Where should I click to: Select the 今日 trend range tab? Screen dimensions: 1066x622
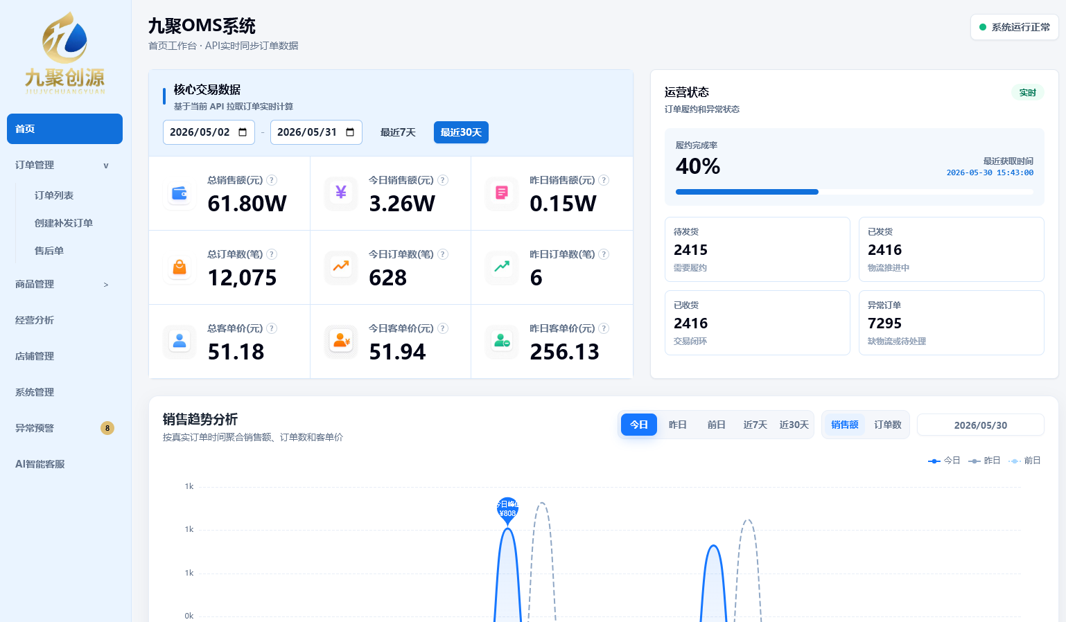pyautogui.click(x=639, y=425)
